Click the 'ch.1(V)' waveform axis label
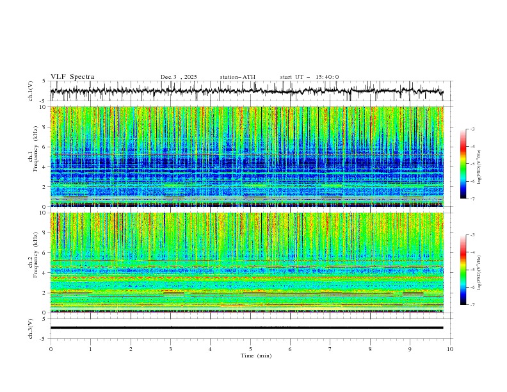The height and width of the screenshot is (392, 507). [x=31, y=91]
